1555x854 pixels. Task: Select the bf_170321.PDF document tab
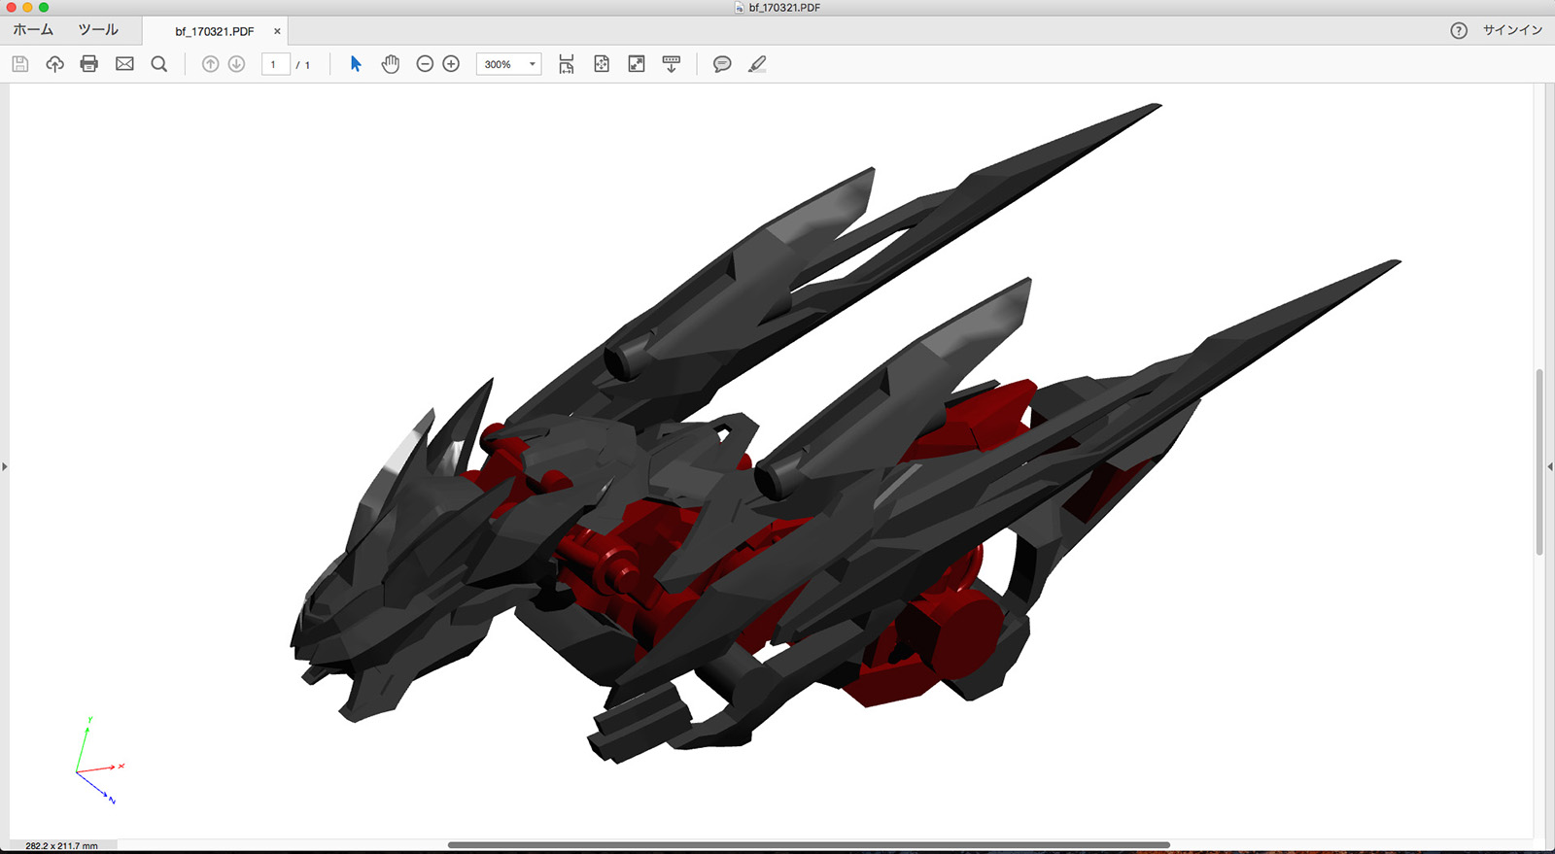[215, 31]
